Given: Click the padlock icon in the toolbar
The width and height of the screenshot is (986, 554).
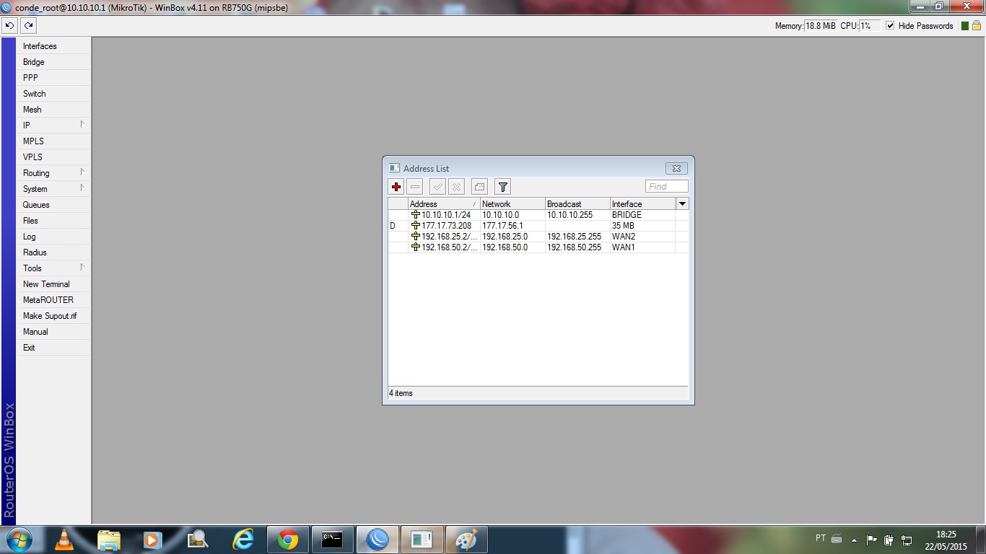Looking at the screenshot, I should (977, 26).
